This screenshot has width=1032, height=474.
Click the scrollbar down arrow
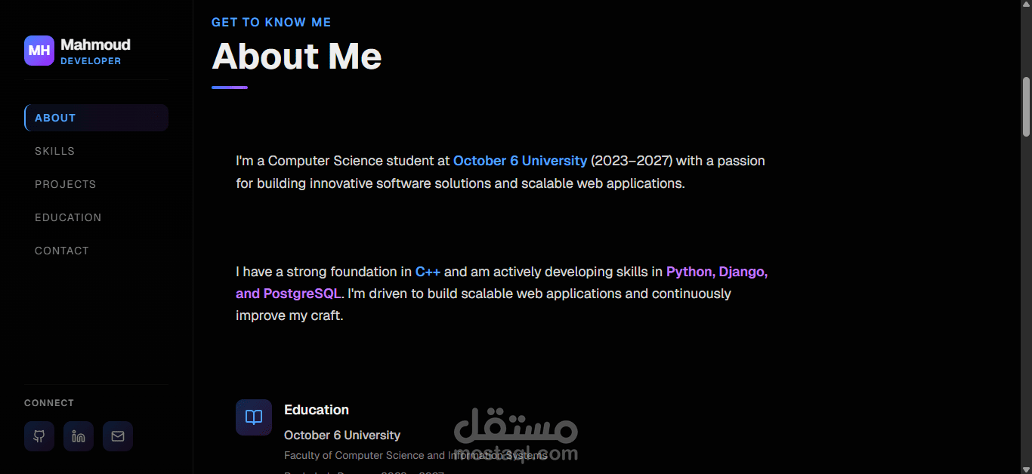point(1026,469)
